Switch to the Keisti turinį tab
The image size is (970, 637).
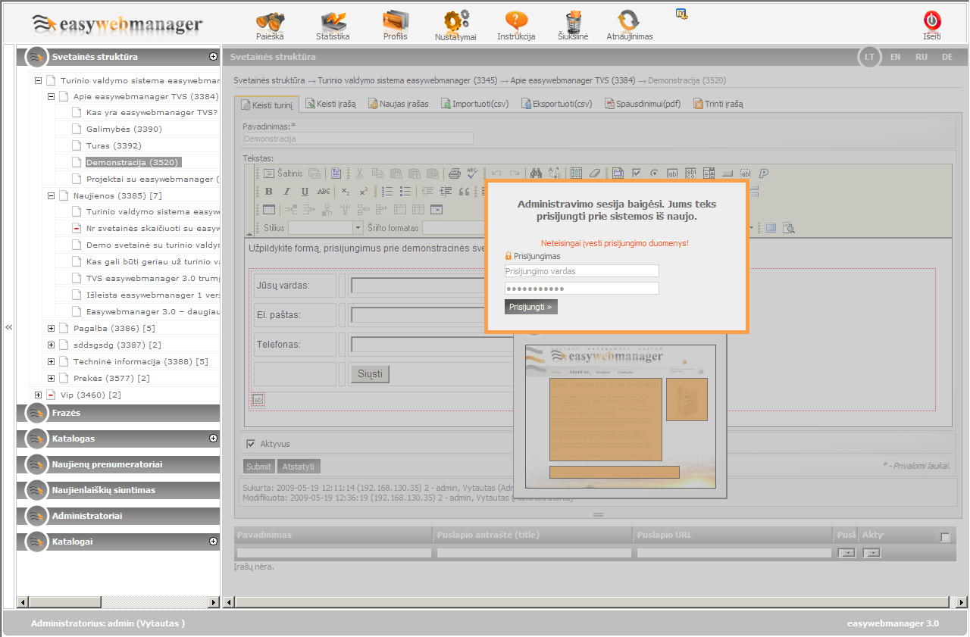tap(267, 104)
